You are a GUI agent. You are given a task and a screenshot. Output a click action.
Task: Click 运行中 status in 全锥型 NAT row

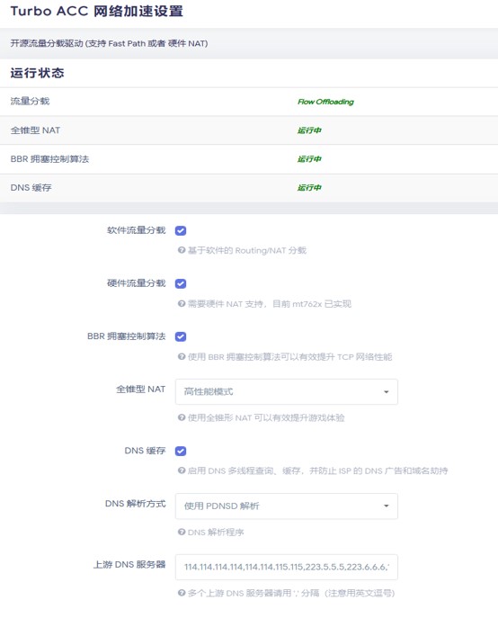pyautogui.click(x=309, y=130)
